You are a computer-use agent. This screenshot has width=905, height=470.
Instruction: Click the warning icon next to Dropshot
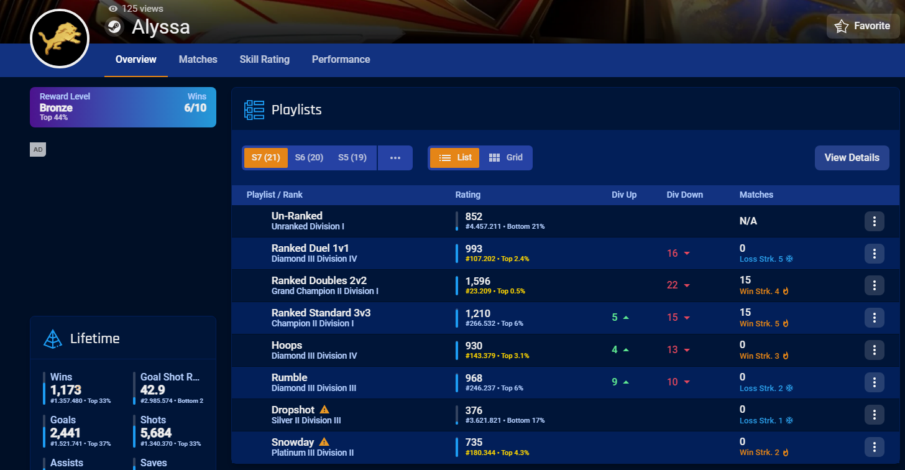pyautogui.click(x=324, y=409)
